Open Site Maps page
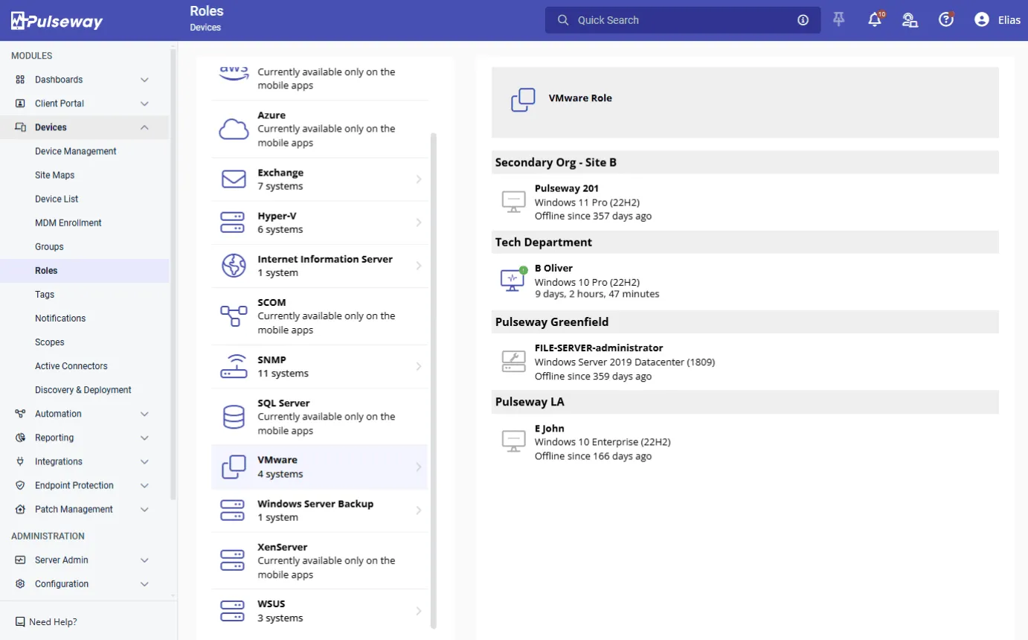Viewport: 1028px width, 640px height. [55, 175]
